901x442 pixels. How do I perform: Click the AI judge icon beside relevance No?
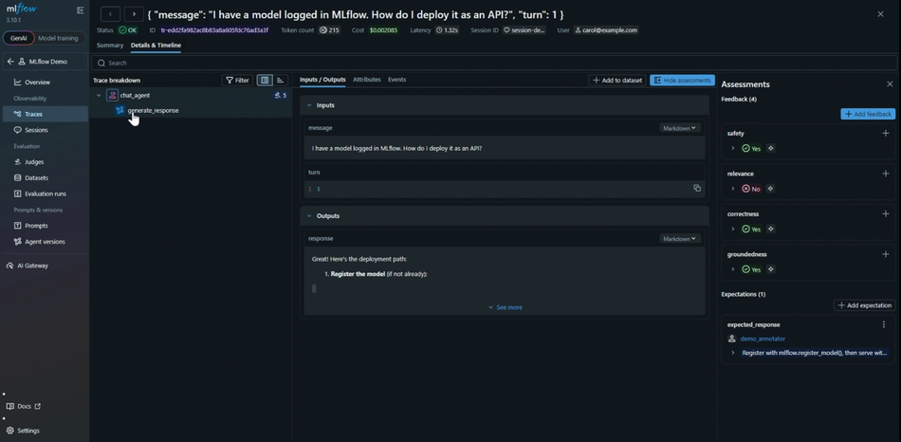(x=770, y=189)
